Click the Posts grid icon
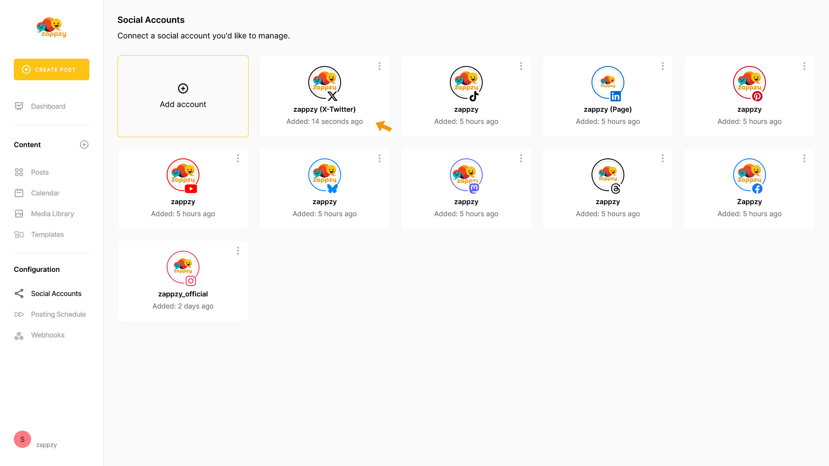Screen dimensions: 829x466 point(19,172)
